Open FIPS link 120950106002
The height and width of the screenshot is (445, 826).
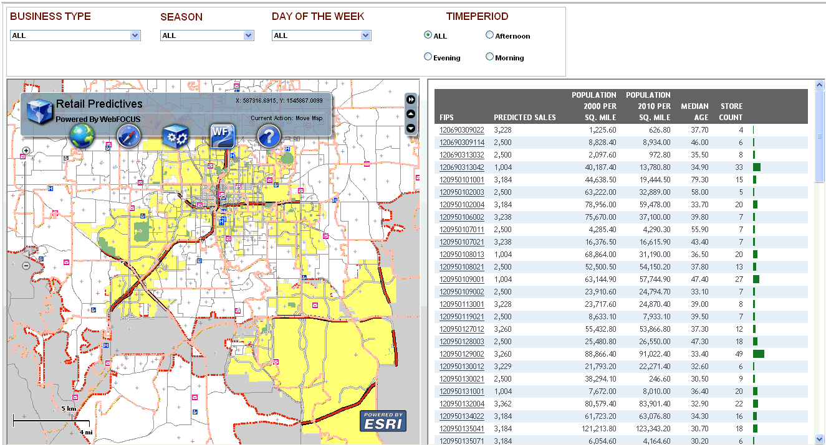point(462,217)
